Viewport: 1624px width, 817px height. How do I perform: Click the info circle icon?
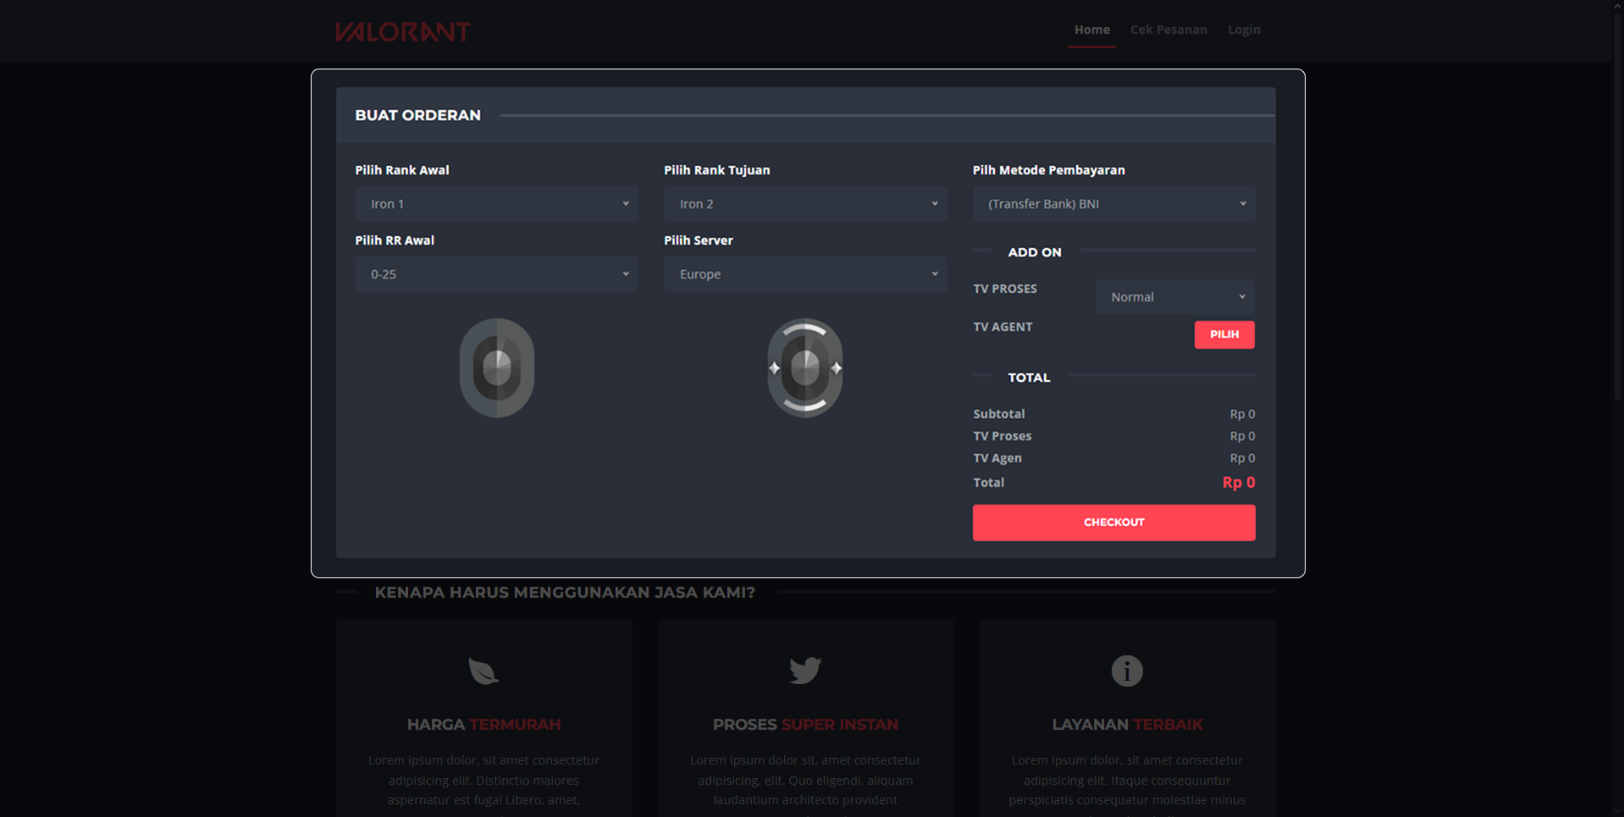tap(1127, 671)
